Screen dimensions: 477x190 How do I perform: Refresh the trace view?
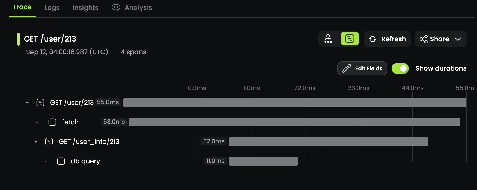[387, 39]
